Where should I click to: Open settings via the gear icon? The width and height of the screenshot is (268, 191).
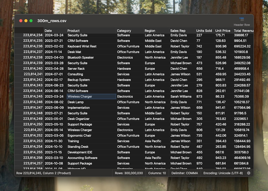tap(249, 173)
